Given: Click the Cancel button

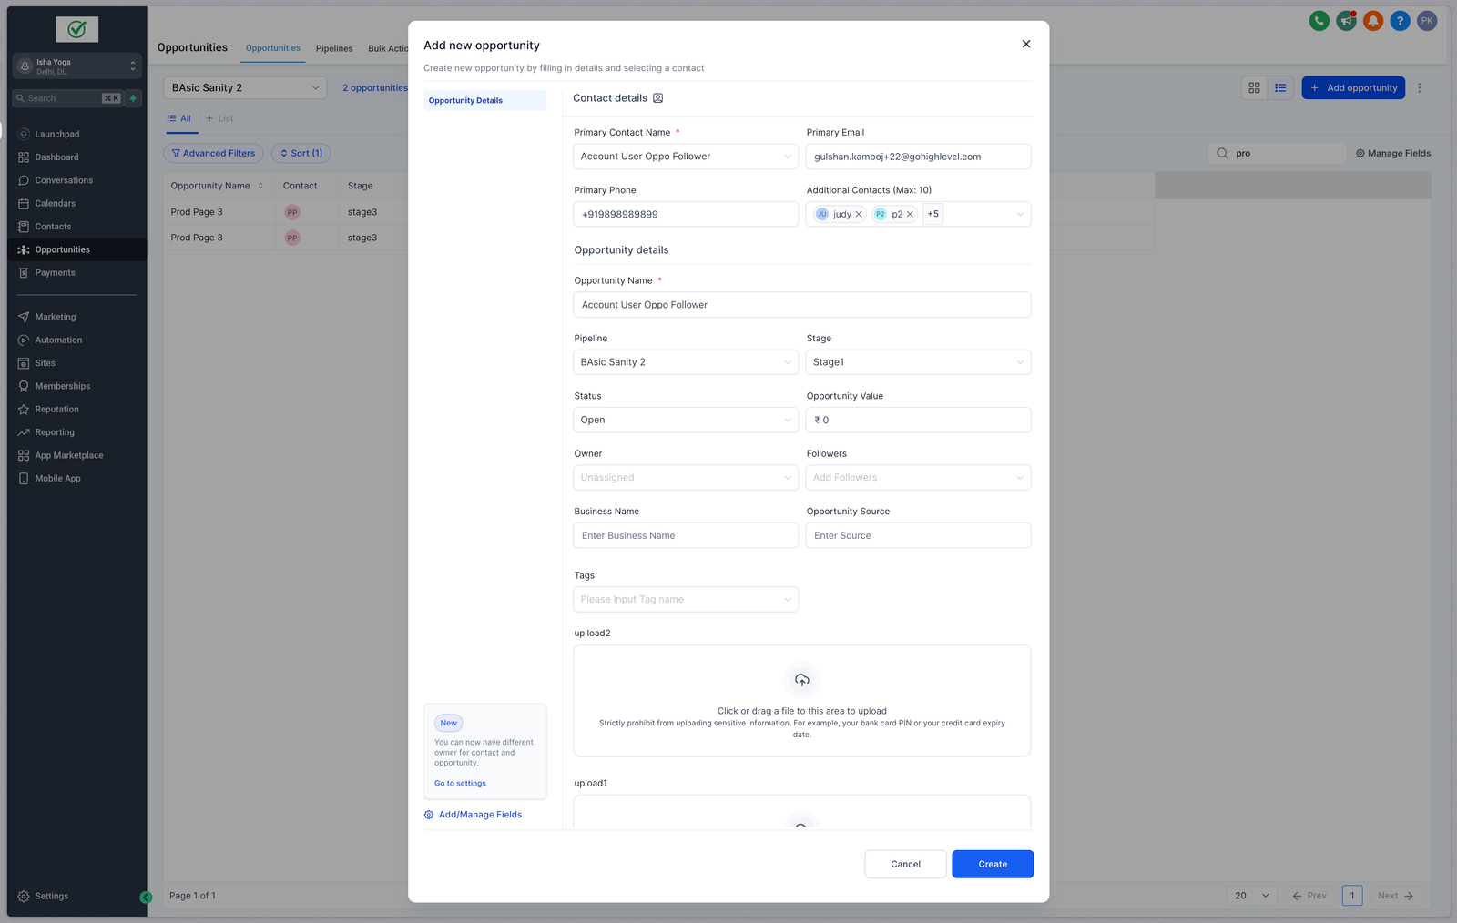Looking at the screenshot, I should point(905,864).
